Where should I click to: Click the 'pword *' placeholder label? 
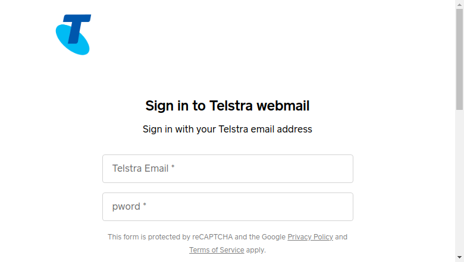(x=129, y=207)
